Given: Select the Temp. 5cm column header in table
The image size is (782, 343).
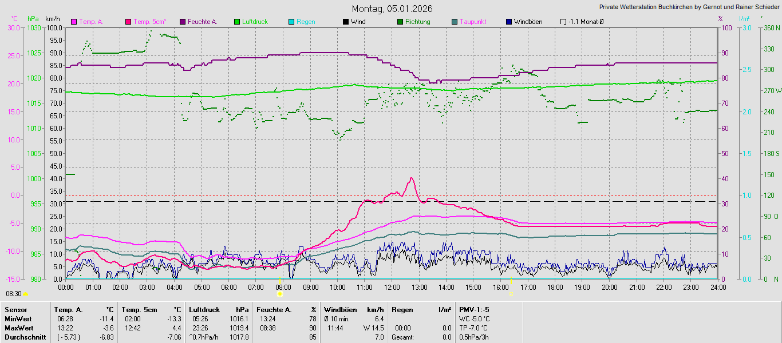Looking at the screenshot, I should pyautogui.click(x=139, y=309).
